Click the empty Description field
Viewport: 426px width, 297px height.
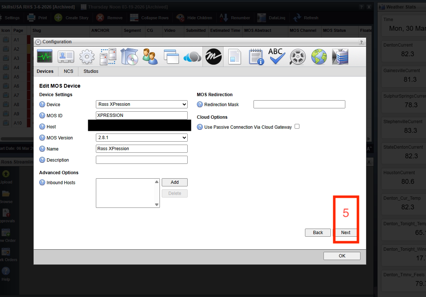141,160
